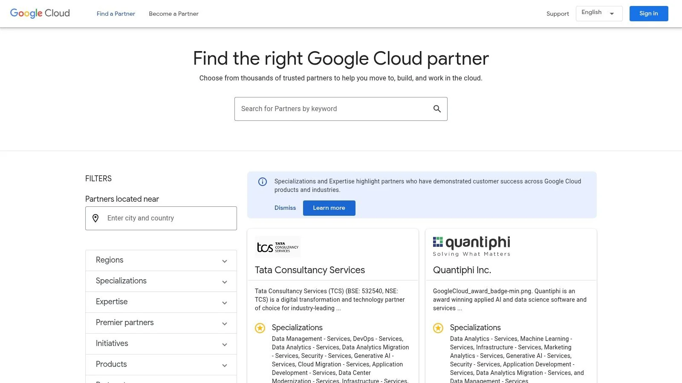682x383 pixels.
Task: Click the info icon in the blue banner
Action: 262,182
